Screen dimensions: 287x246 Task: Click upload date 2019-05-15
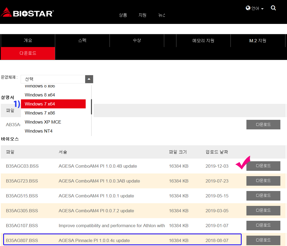pos(217,196)
